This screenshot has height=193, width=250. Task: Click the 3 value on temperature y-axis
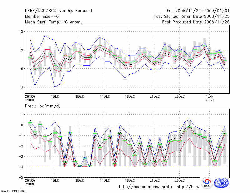pos(22,87)
